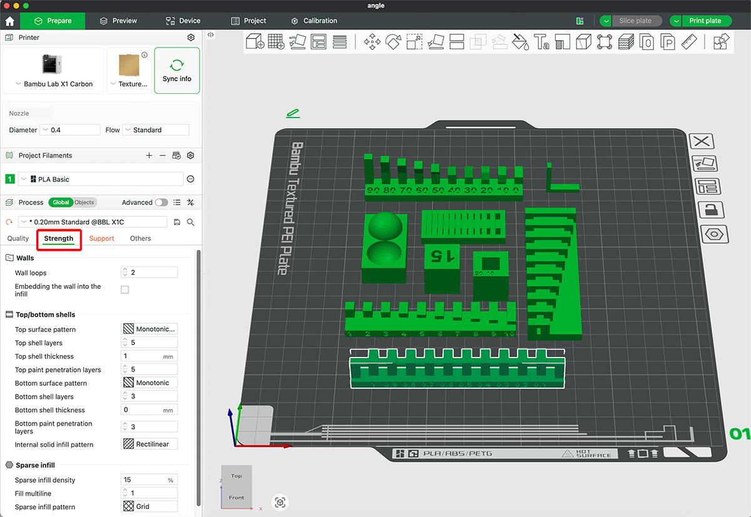
Task: Open the Text tool
Action: click(x=542, y=42)
